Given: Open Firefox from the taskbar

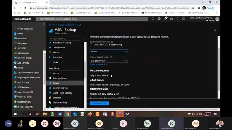Looking at the screenshot, I should point(90,114).
